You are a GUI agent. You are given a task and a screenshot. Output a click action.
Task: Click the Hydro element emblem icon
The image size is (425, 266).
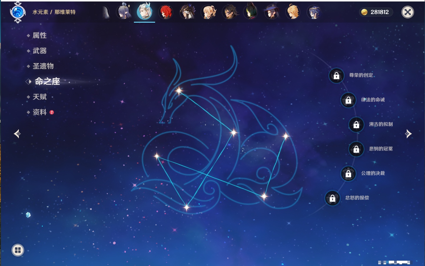[18, 12]
